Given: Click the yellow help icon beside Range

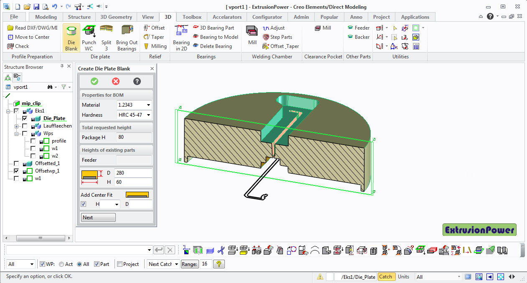Looking at the screenshot, I should (x=219, y=264).
